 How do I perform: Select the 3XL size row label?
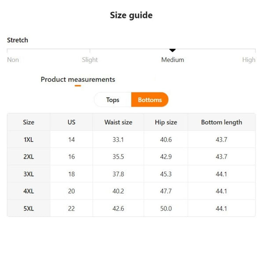tap(29, 174)
